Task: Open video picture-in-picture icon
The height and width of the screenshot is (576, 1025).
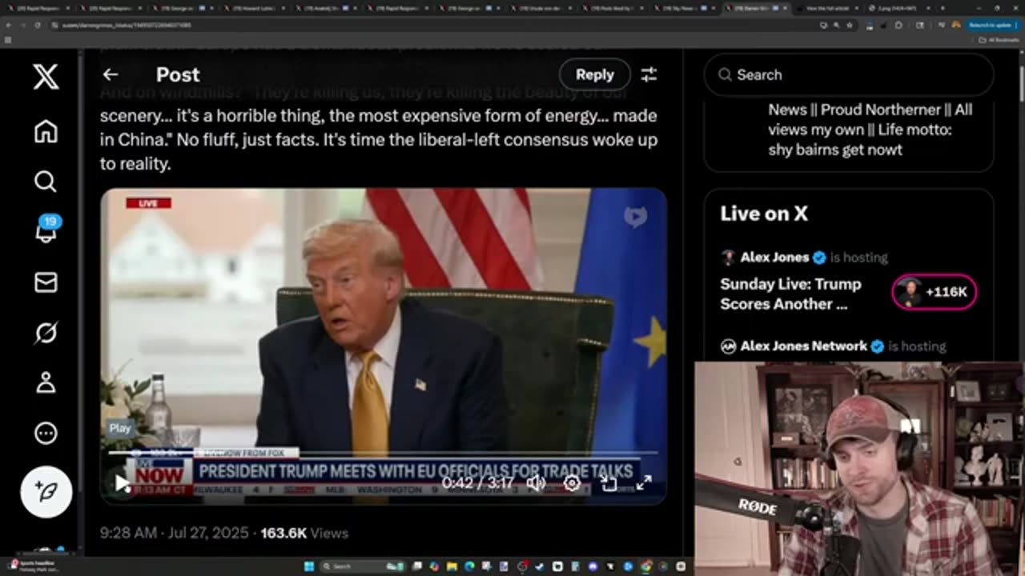Action: tap(609, 482)
